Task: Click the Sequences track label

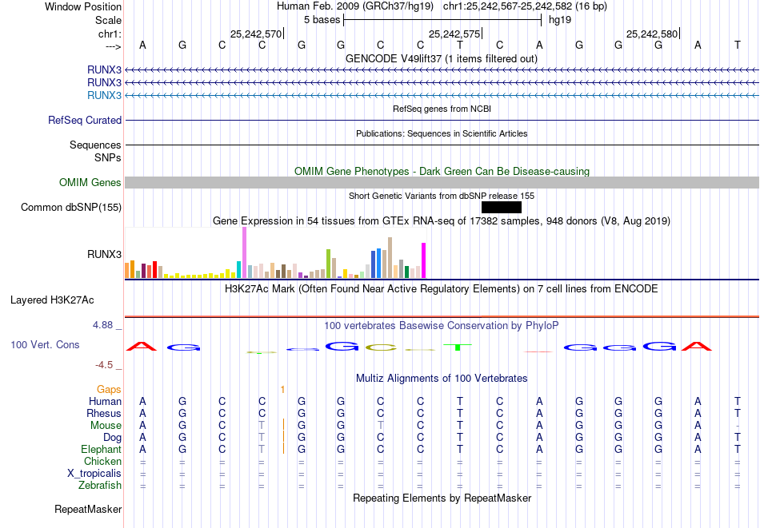Action: click(95, 145)
